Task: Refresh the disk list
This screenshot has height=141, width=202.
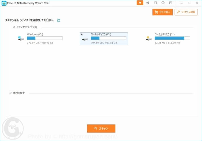Action: coord(59,20)
